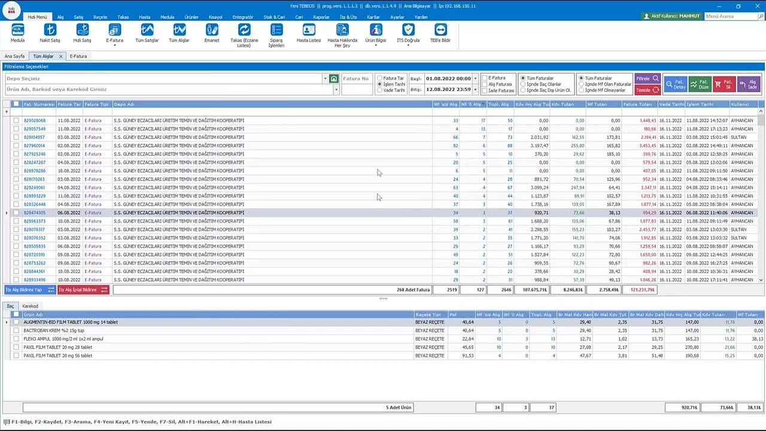This screenshot has height=431, width=766.
Task: Tick checkbox for AUGMENTIN-BID FILM TABLET row
Action: (x=16, y=322)
